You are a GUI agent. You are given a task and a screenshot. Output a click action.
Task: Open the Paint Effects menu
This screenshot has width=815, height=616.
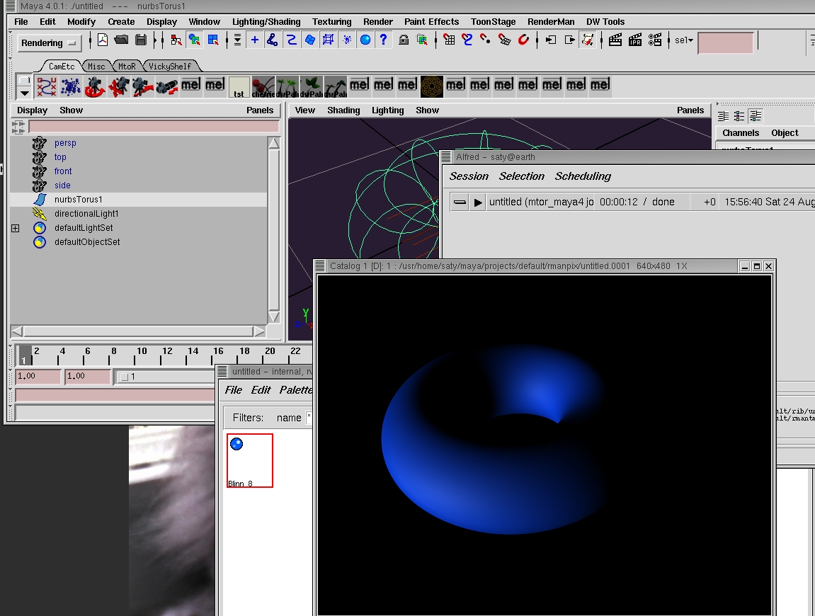pyautogui.click(x=431, y=22)
